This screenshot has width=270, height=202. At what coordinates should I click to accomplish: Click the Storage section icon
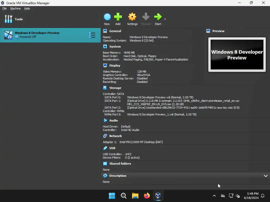105,88
